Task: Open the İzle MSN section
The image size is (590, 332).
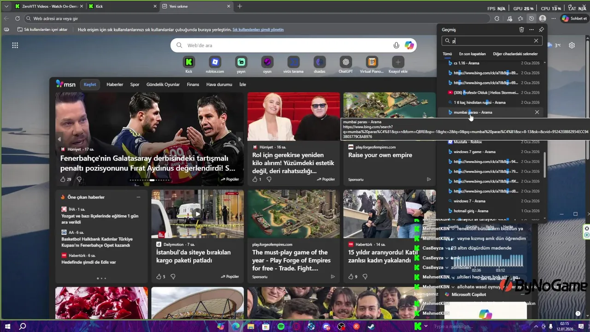Action: click(x=242, y=84)
